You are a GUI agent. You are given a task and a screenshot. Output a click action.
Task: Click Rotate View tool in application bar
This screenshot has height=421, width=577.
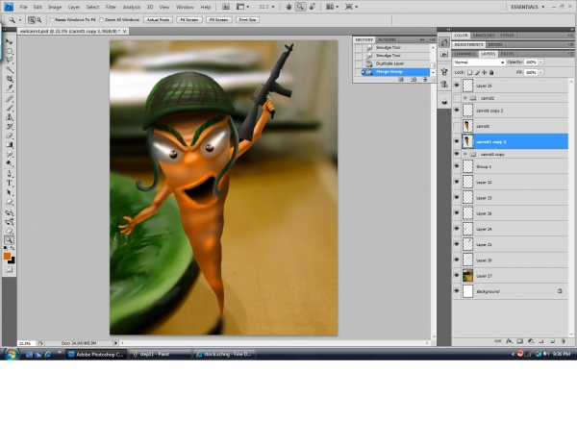tap(312, 7)
